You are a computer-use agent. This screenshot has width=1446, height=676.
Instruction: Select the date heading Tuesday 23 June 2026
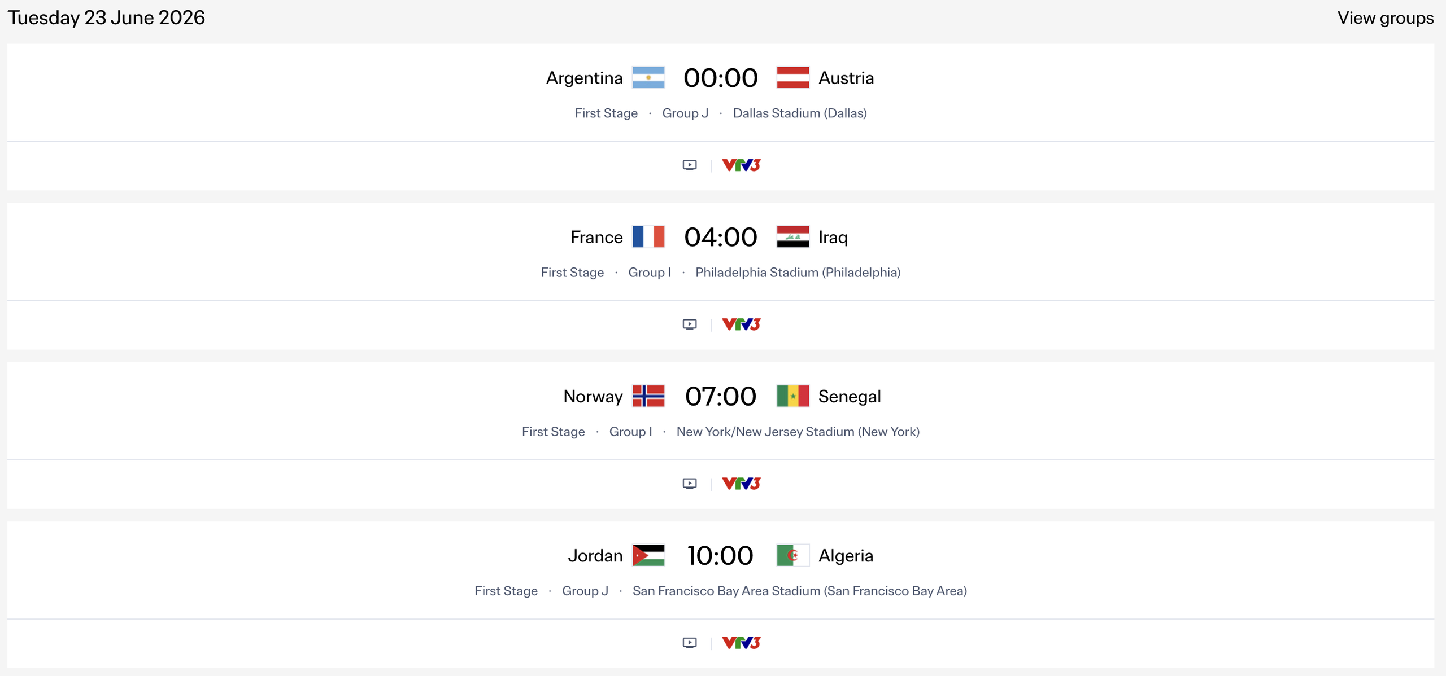[106, 17]
